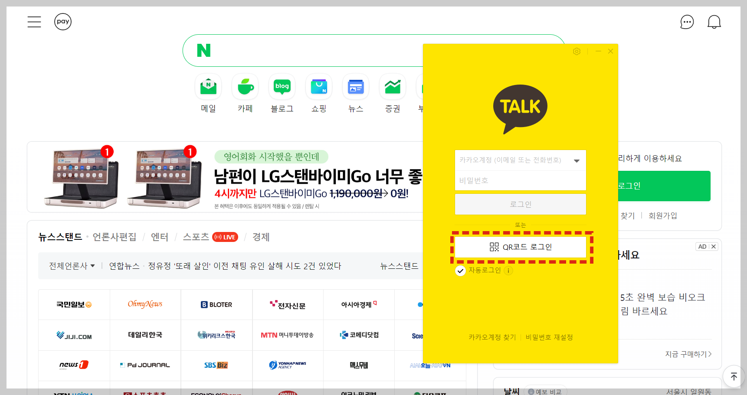Screen dimensions: 747x395
Task: Open the 비밀번호 재설정 link
Action: coord(549,337)
